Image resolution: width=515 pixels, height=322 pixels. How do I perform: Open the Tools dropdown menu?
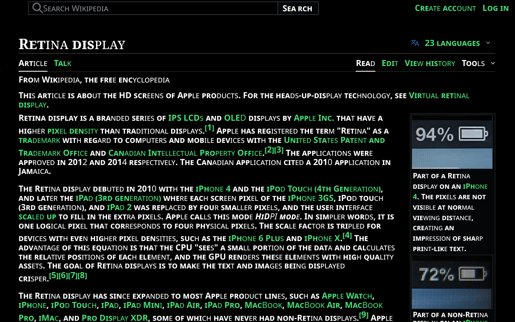point(478,63)
